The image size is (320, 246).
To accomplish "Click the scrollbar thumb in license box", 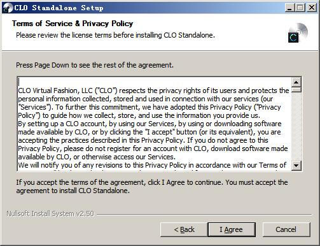I will 296,89.
